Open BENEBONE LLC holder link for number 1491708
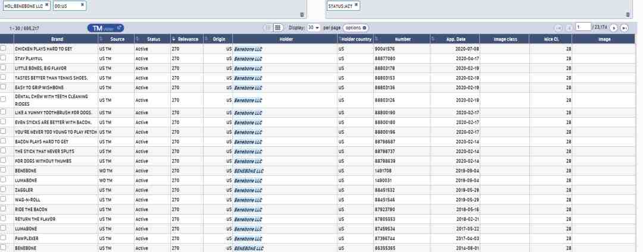 248,171
